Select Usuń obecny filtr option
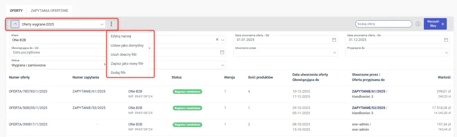The image size is (457, 137). 124,55
